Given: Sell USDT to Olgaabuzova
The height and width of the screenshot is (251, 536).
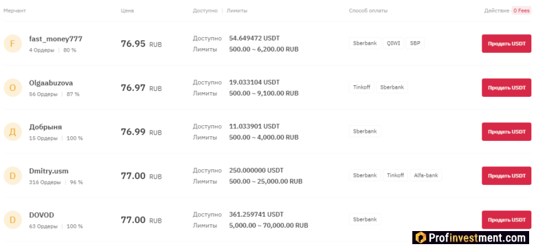Looking at the screenshot, I should 506,87.
